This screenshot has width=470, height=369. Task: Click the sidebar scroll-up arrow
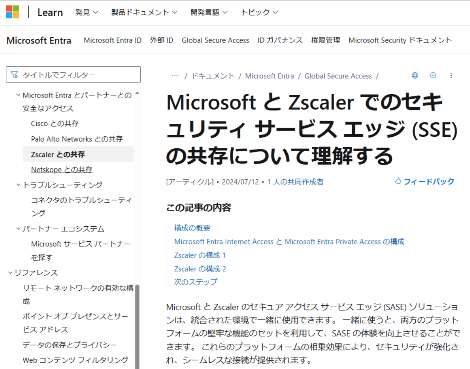137,93
